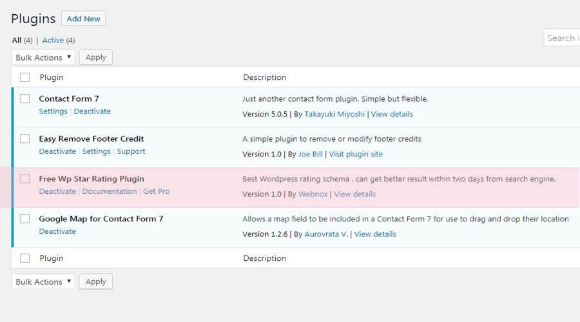
Task: Click the Version 1.2.6 text
Action: [x=265, y=234]
